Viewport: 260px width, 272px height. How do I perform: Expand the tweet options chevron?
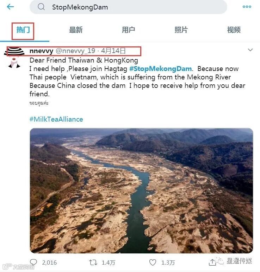coord(250,50)
